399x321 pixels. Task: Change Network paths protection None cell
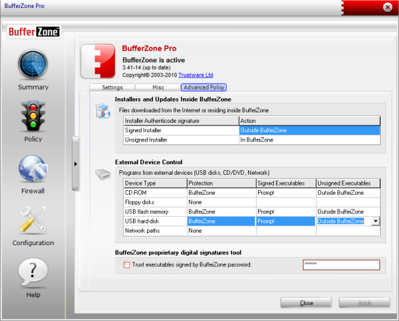[x=221, y=231]
